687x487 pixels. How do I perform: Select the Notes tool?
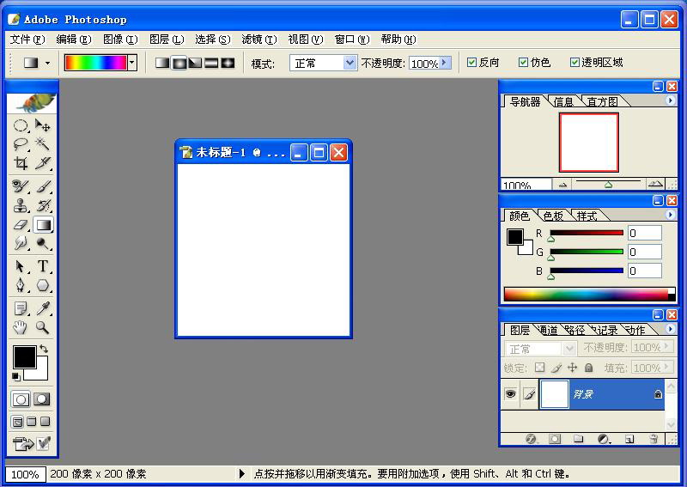[20, 308]
